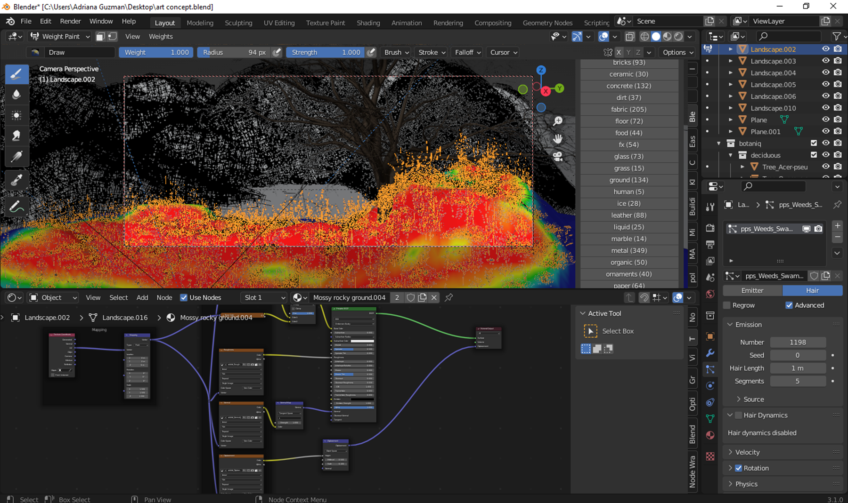Select the Average weight paint tool
Viewport: 848px width, 503px height.
tap(16, 115)
